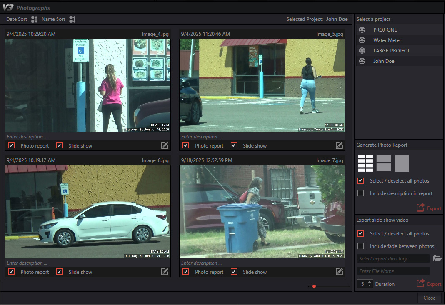Toggle slide show Select / deselect all photos
The image size is (445, 305).
click(361, 233)
